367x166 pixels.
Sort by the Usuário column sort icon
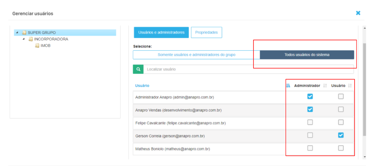[288, 85]
